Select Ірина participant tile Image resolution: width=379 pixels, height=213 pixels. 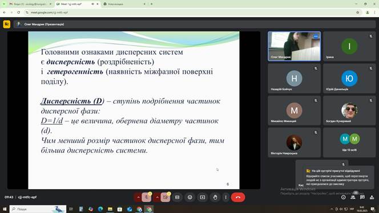[349, 46]
